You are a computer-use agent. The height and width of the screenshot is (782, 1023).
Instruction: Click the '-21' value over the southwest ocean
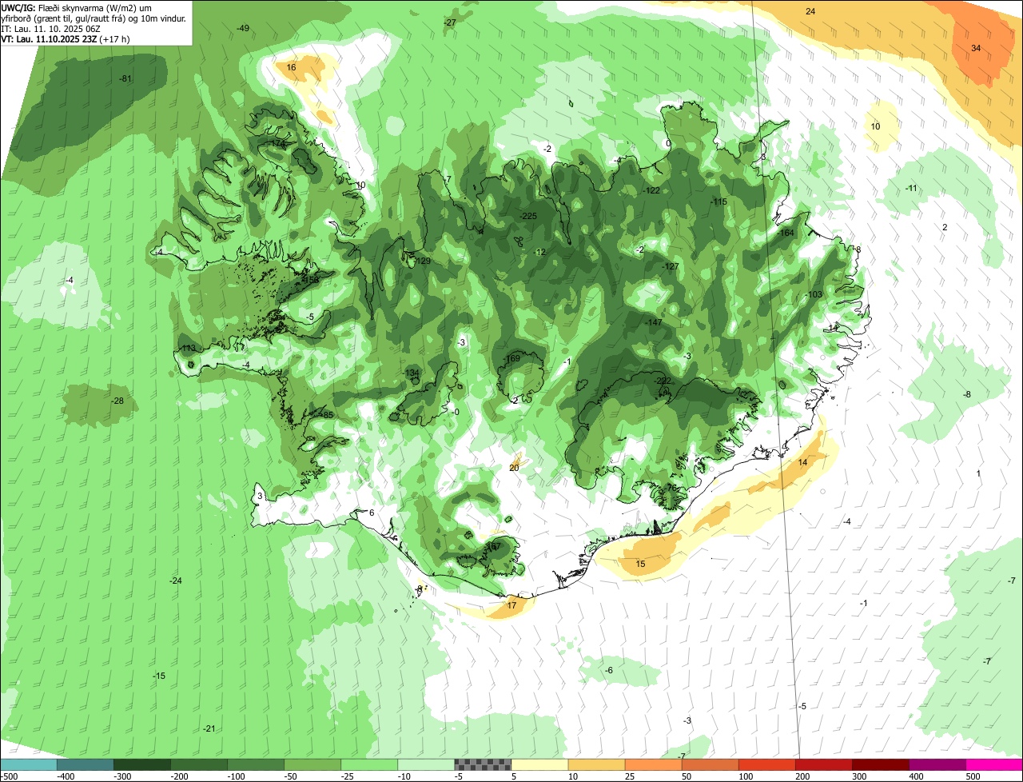click(x=209, y=728)
